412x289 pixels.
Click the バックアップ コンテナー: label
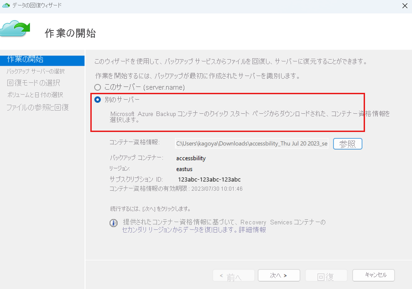tap(136, 158)
